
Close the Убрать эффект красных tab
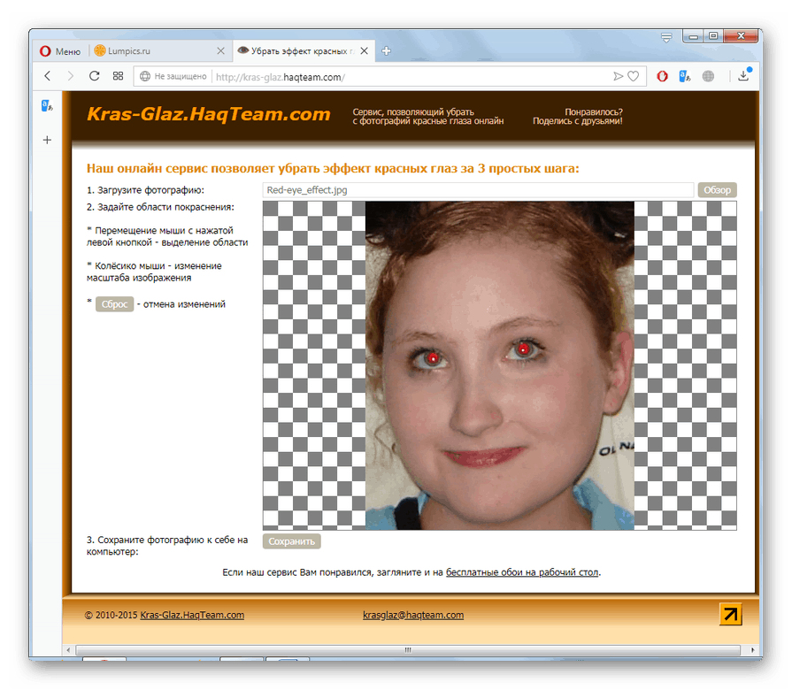click(365, 51)
